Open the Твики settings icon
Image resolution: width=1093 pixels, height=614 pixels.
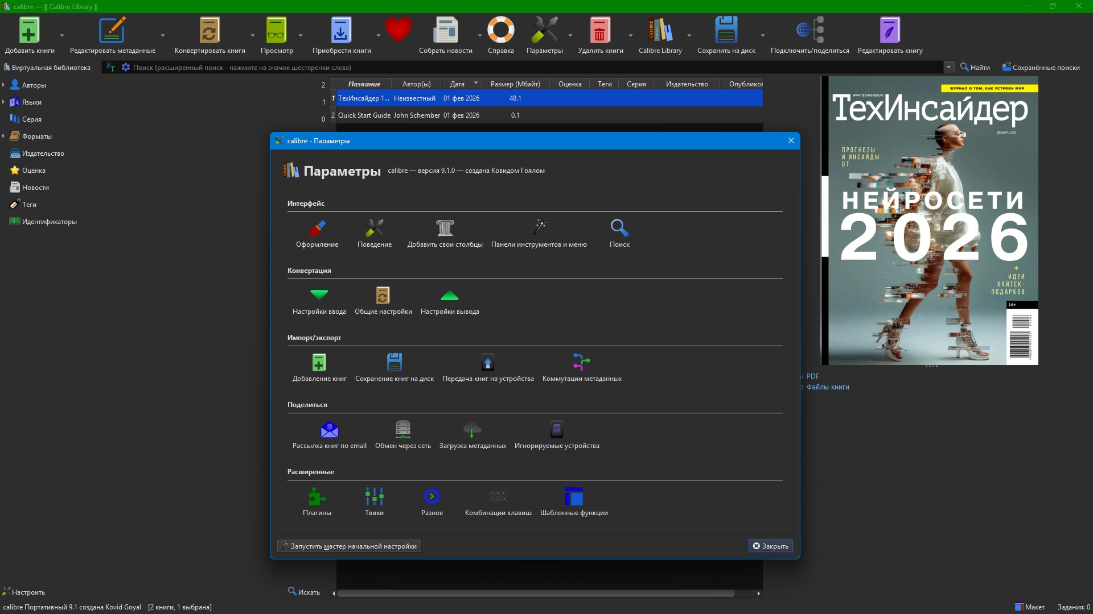pyautogui.click(x=374, y=502)
